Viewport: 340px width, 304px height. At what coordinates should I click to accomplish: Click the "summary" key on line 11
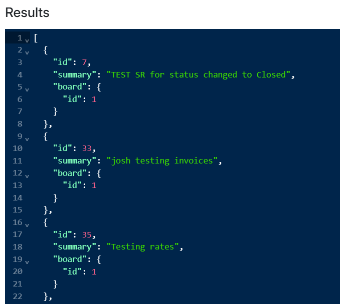click(x=74, y=161)
